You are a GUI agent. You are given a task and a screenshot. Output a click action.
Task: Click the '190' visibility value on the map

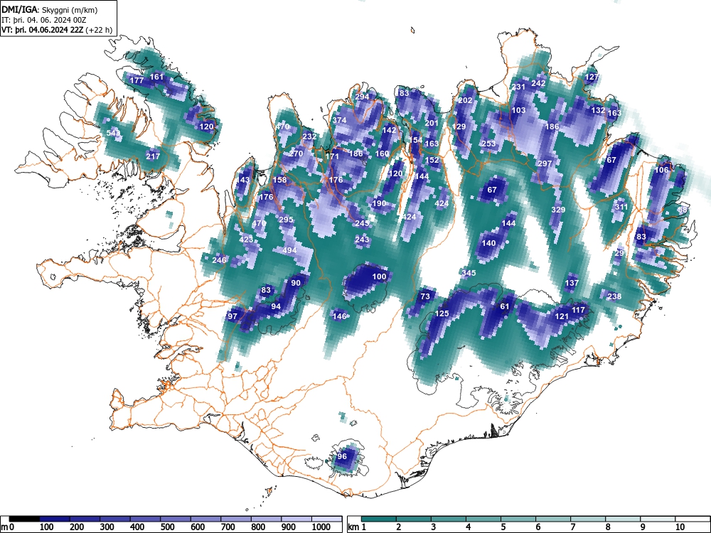(x=379, y=203)
